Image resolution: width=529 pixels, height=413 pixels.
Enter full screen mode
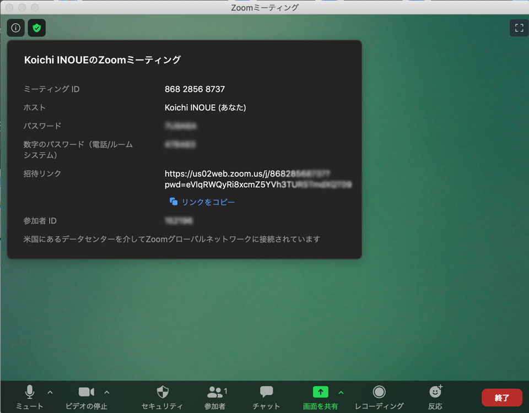click(x=519, y=28)
